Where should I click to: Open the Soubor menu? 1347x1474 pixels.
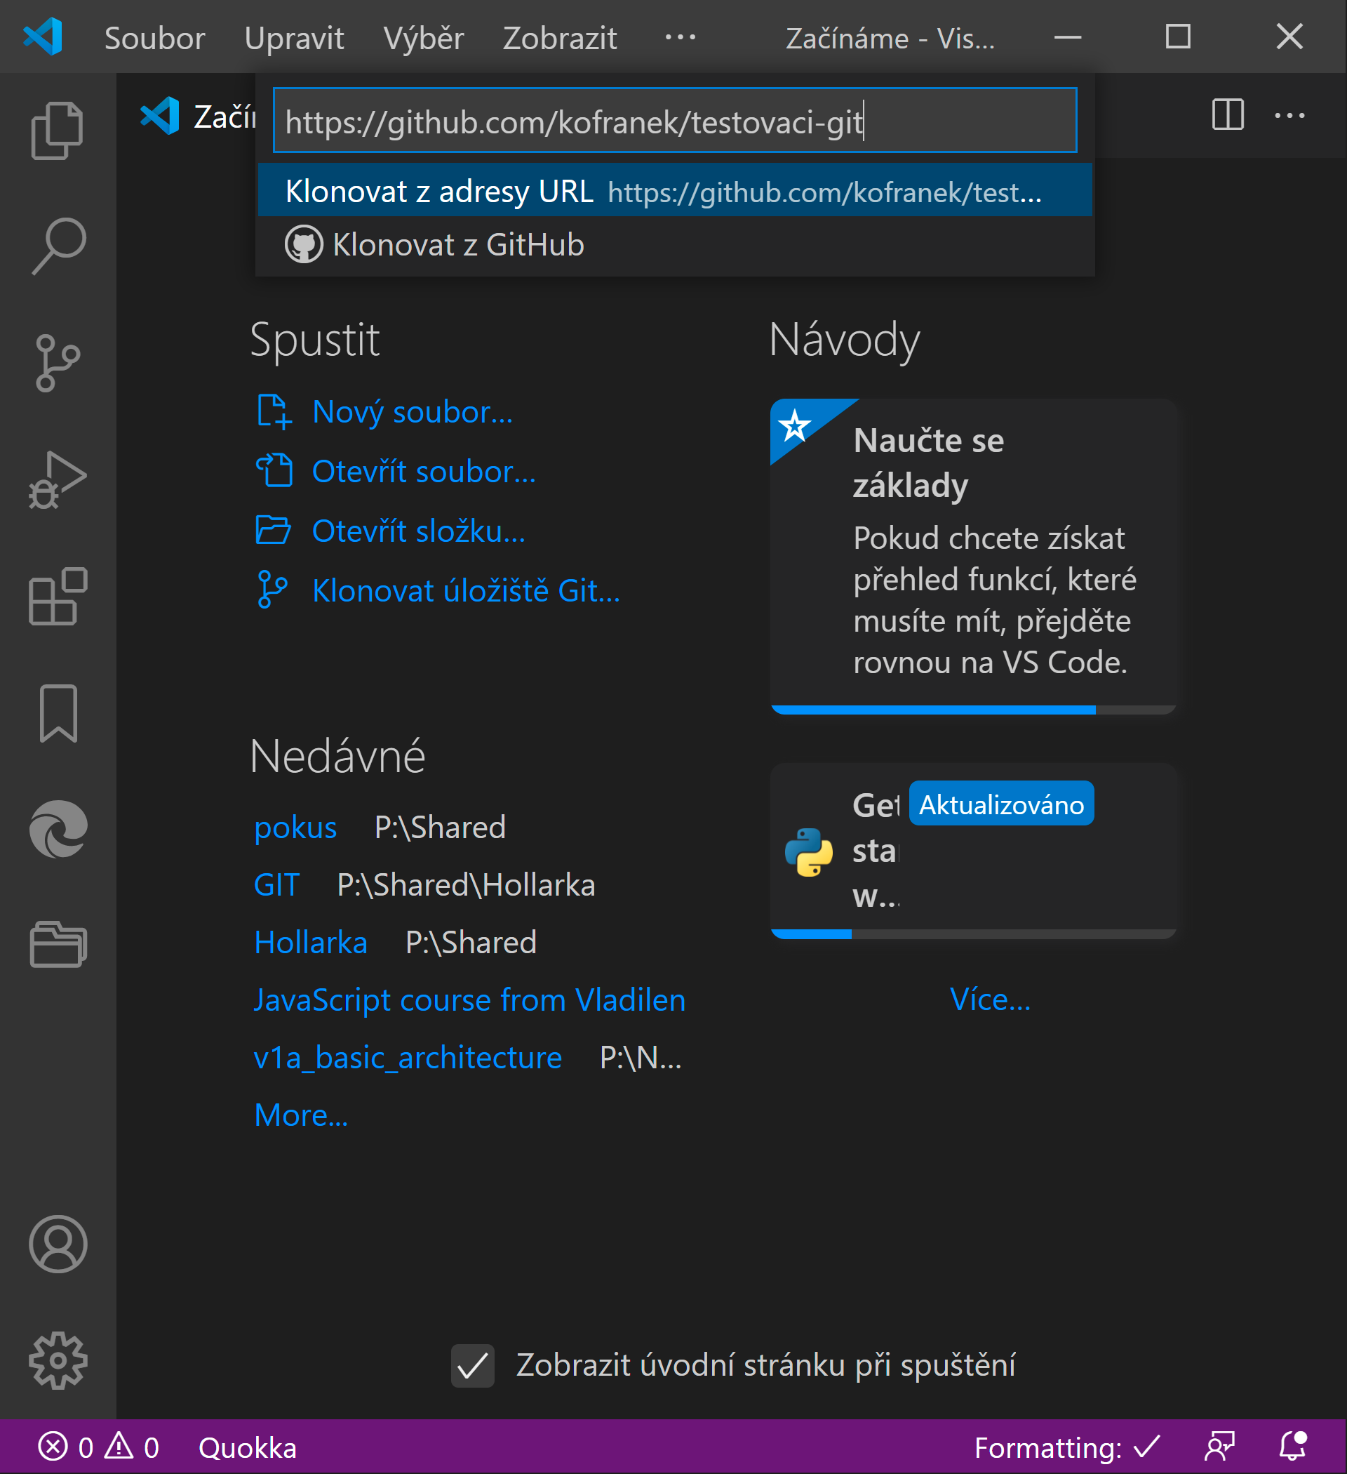click(x=154, y=38)
